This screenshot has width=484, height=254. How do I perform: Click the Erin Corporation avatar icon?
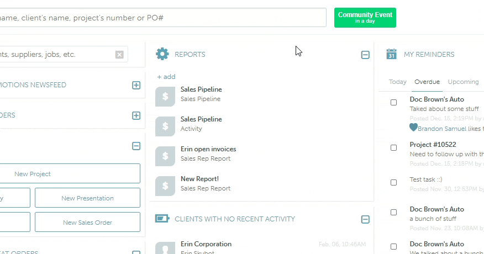[x=165, y=248]
